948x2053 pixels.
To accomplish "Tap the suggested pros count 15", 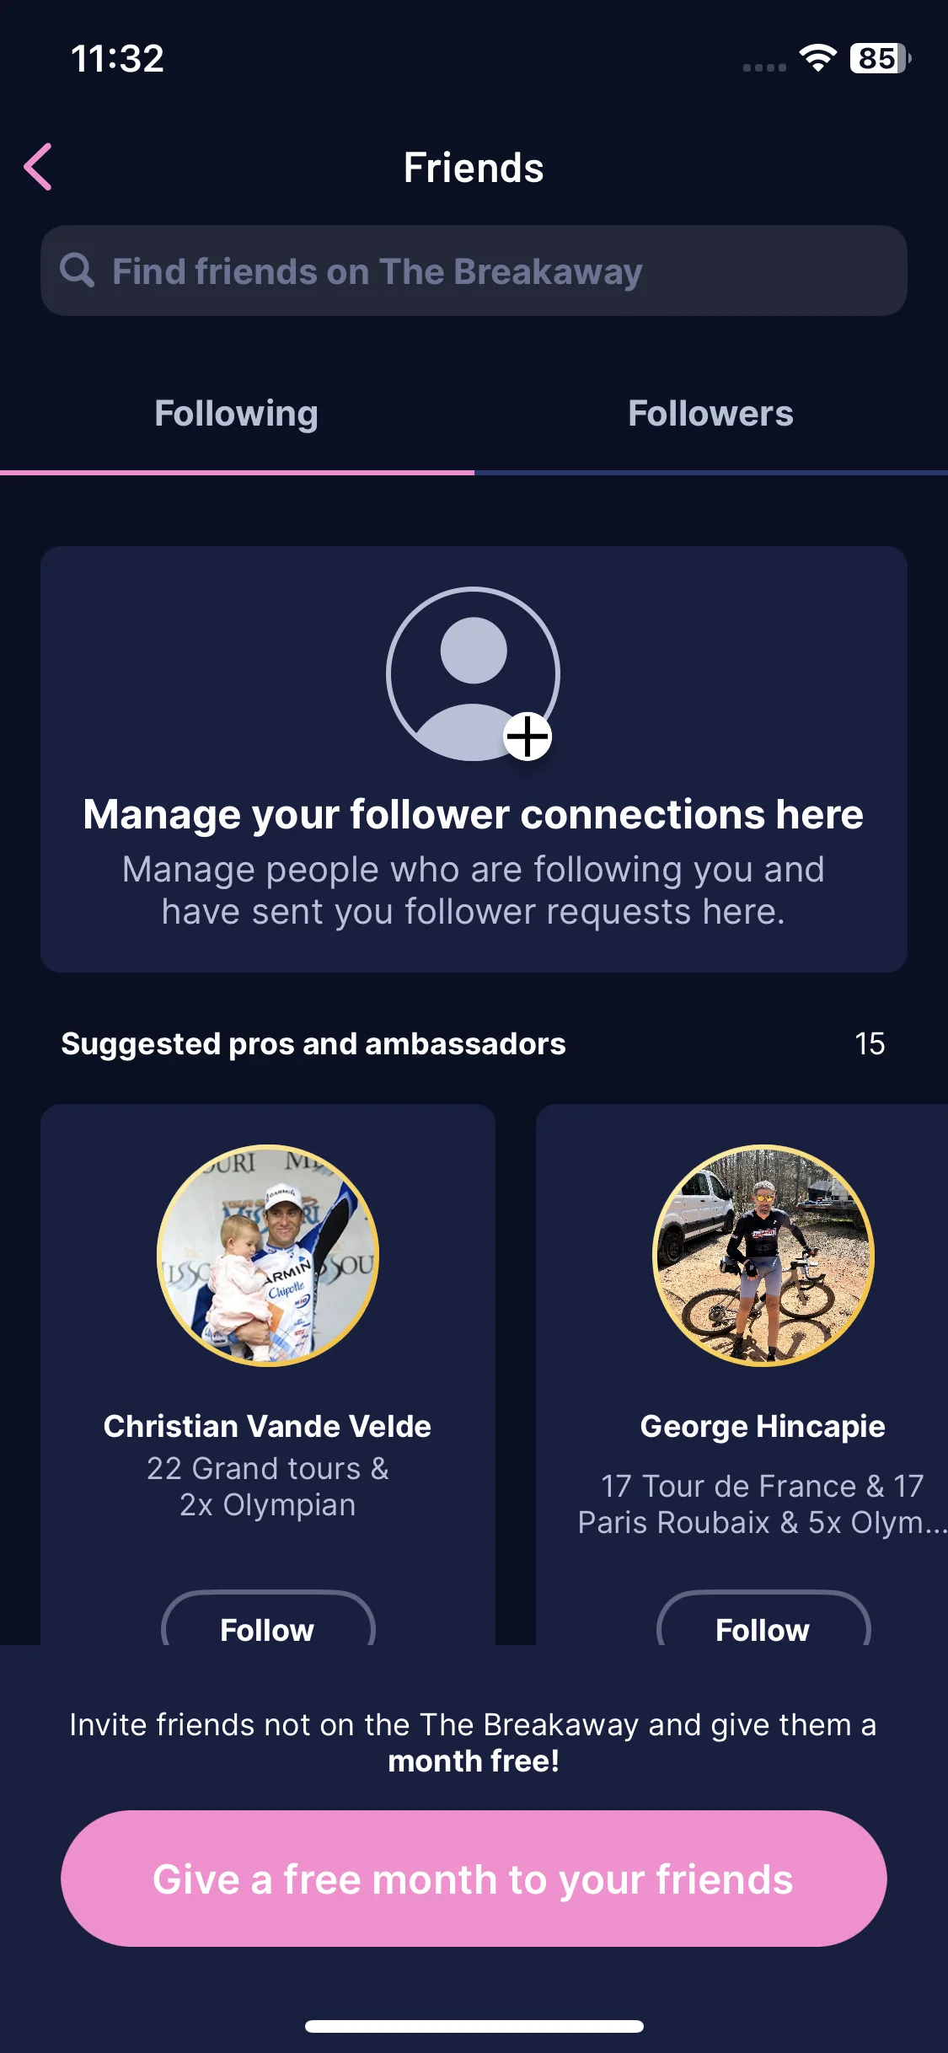I will coord(870,1043).
